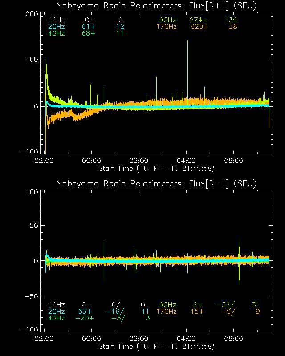Viewport: 285px width, 356px height.
Task: Click the Flux[R-L] plot title
Action: tap(156, 183)
